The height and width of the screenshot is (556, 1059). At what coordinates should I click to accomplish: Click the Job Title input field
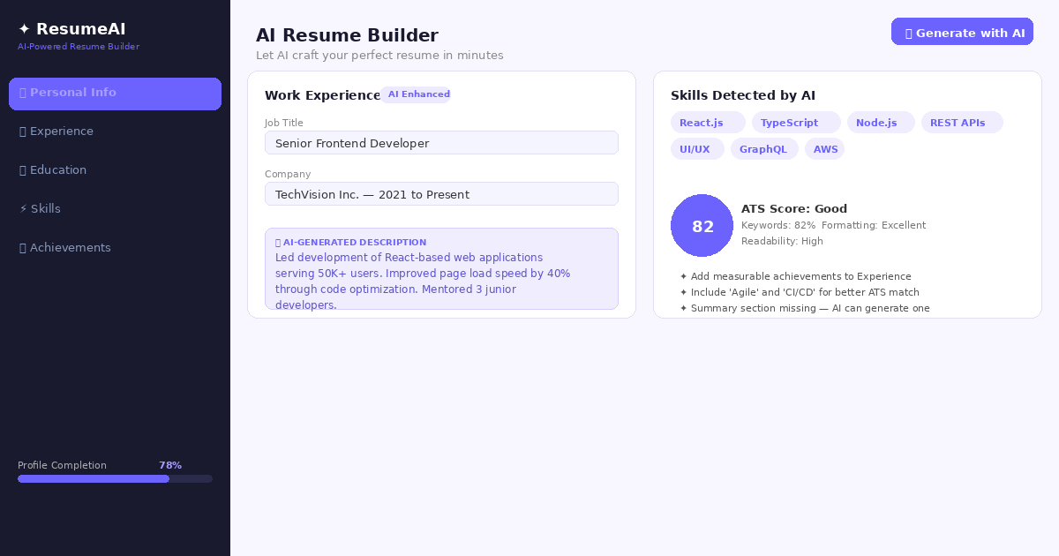pos(441,142)
